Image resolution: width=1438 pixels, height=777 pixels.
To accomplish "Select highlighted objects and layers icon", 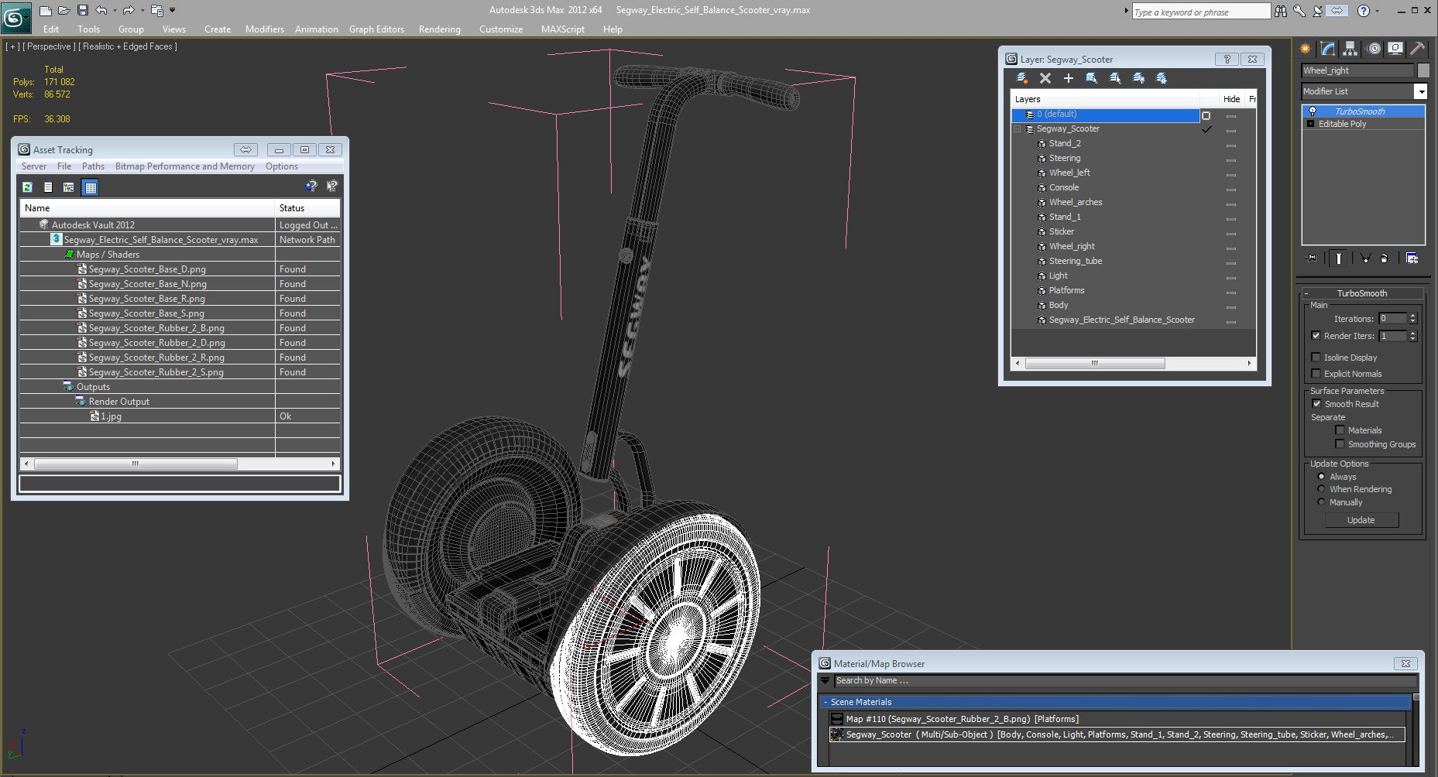I will (1092, 78).
